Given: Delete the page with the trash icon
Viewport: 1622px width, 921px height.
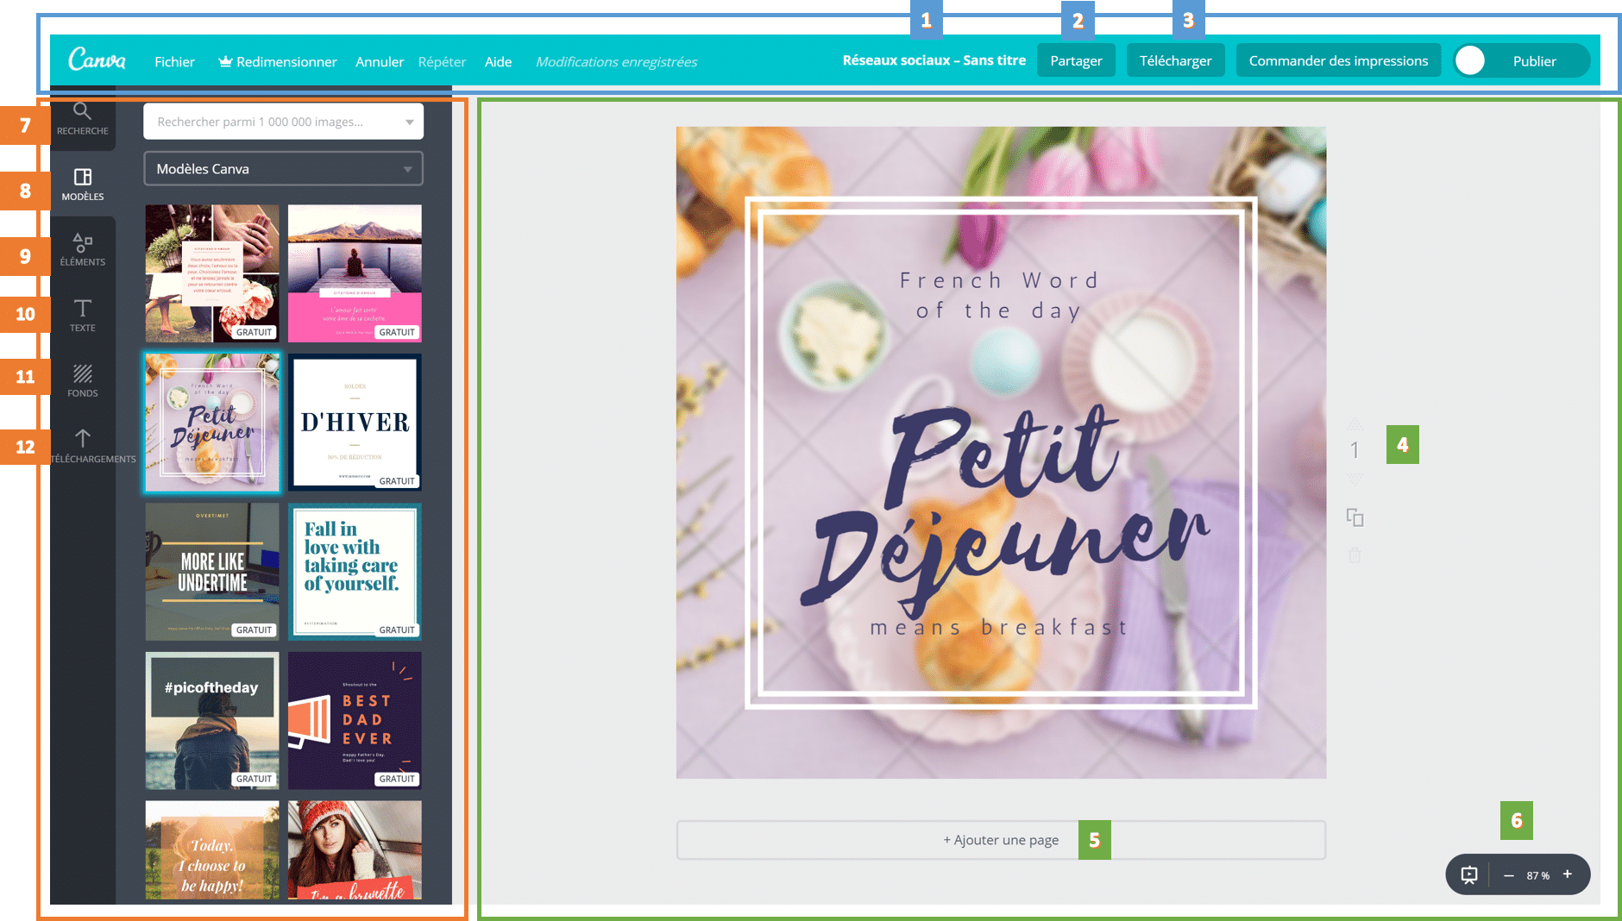Looking at the screenshot, I should click(1355, 555).
